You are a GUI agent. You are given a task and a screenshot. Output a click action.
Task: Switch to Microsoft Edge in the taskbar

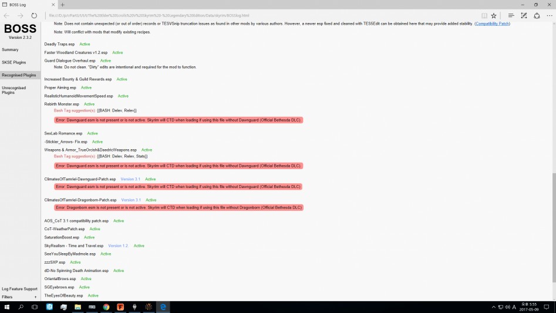pyautogui.click(x=163, y=307)
